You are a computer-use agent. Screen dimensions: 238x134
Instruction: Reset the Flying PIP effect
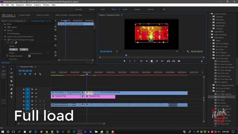click(55, 39)
